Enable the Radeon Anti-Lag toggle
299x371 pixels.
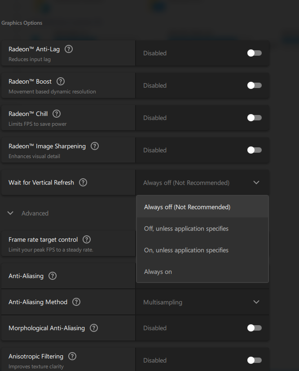254,53
